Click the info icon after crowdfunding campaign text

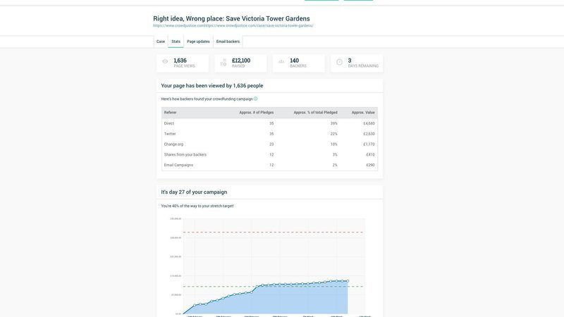point(256,99)
